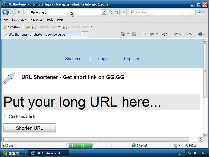209x157 pixels.
Task: Click the Favorites star button
Action: click(11, 27)
